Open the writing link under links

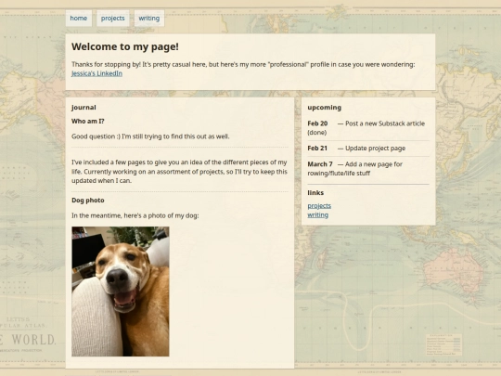(318, 214)
